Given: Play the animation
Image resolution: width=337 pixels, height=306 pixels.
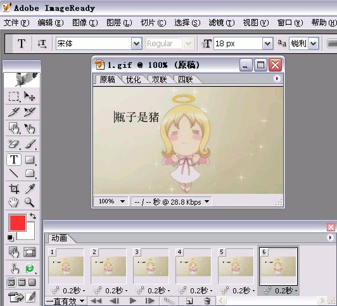Looking at the screenshot, I should tap(133, 301).
